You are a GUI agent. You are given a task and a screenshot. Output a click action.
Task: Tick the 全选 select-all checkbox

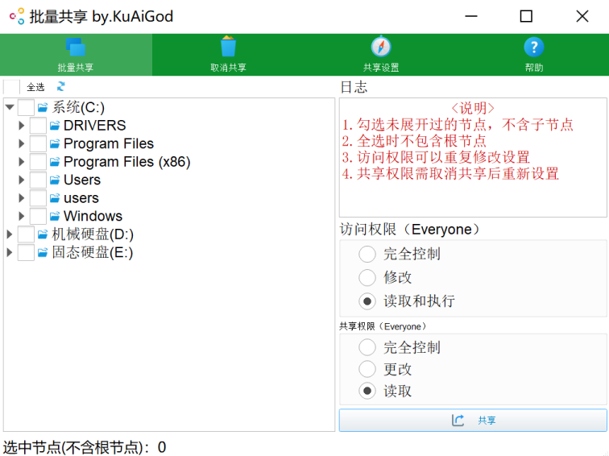(x=11, y=87)
